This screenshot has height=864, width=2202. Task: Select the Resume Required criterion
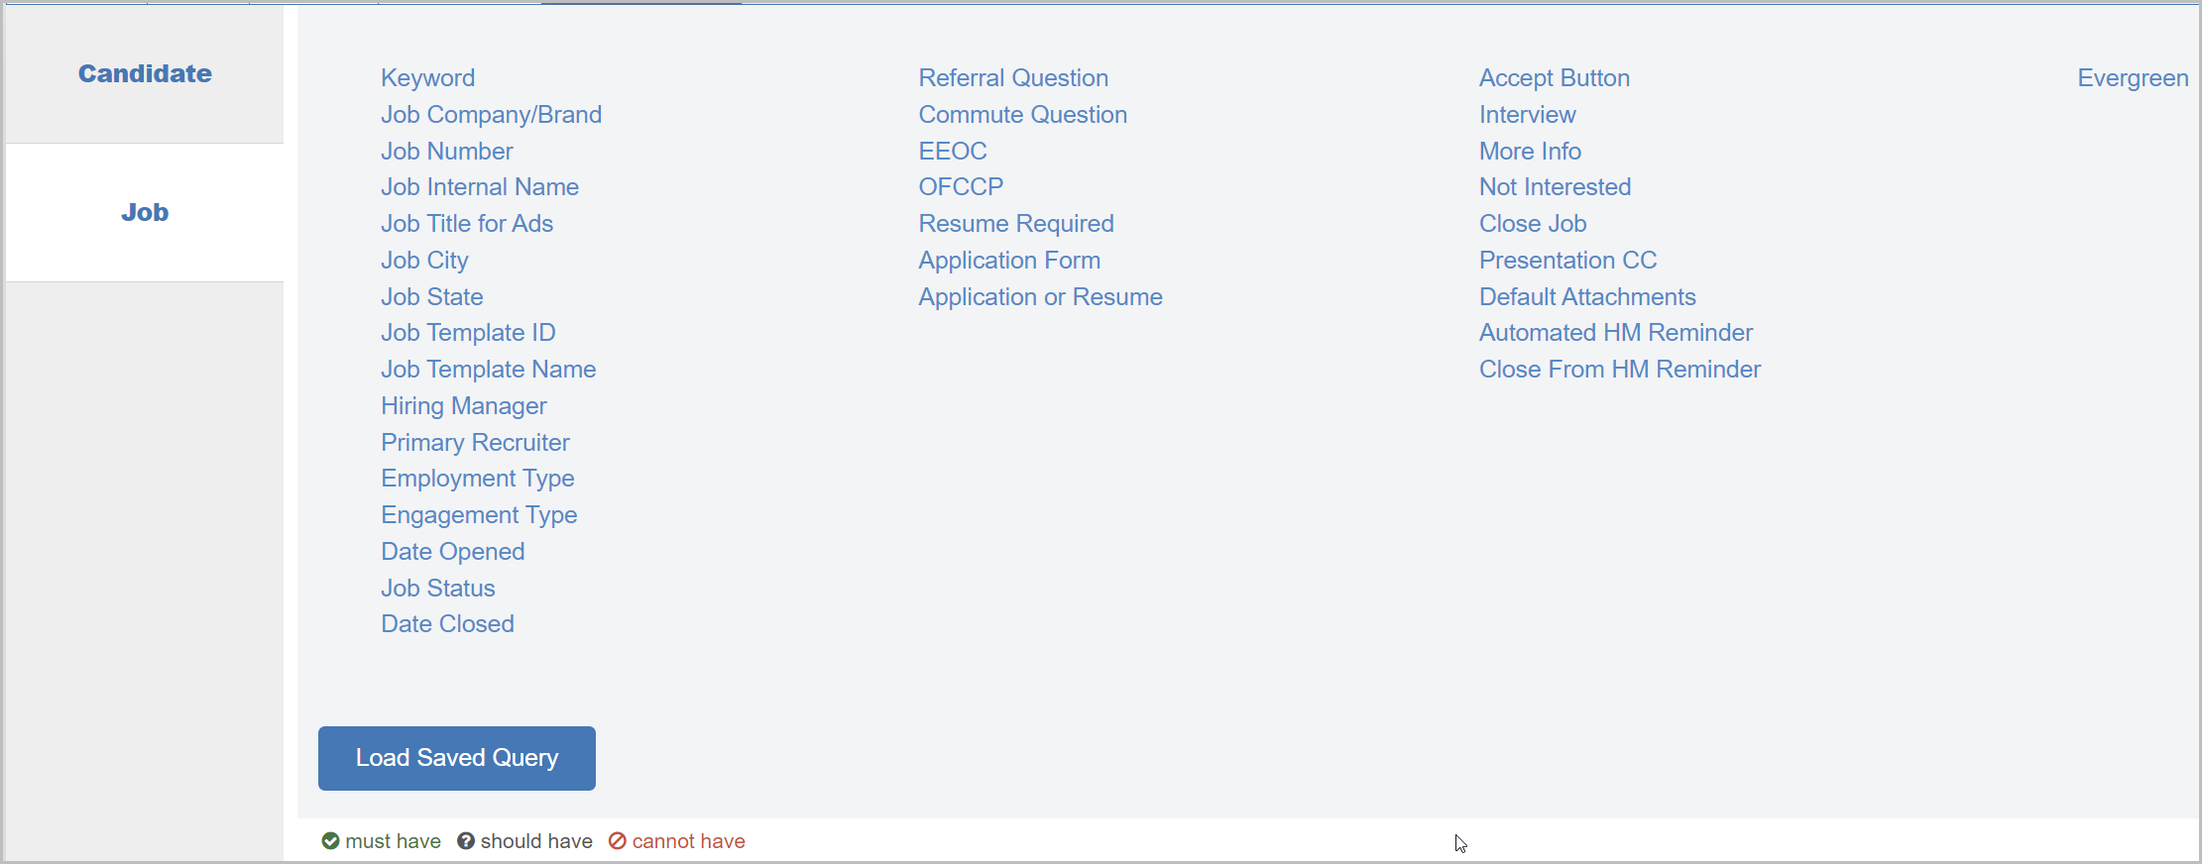(x=1016, y=224)
